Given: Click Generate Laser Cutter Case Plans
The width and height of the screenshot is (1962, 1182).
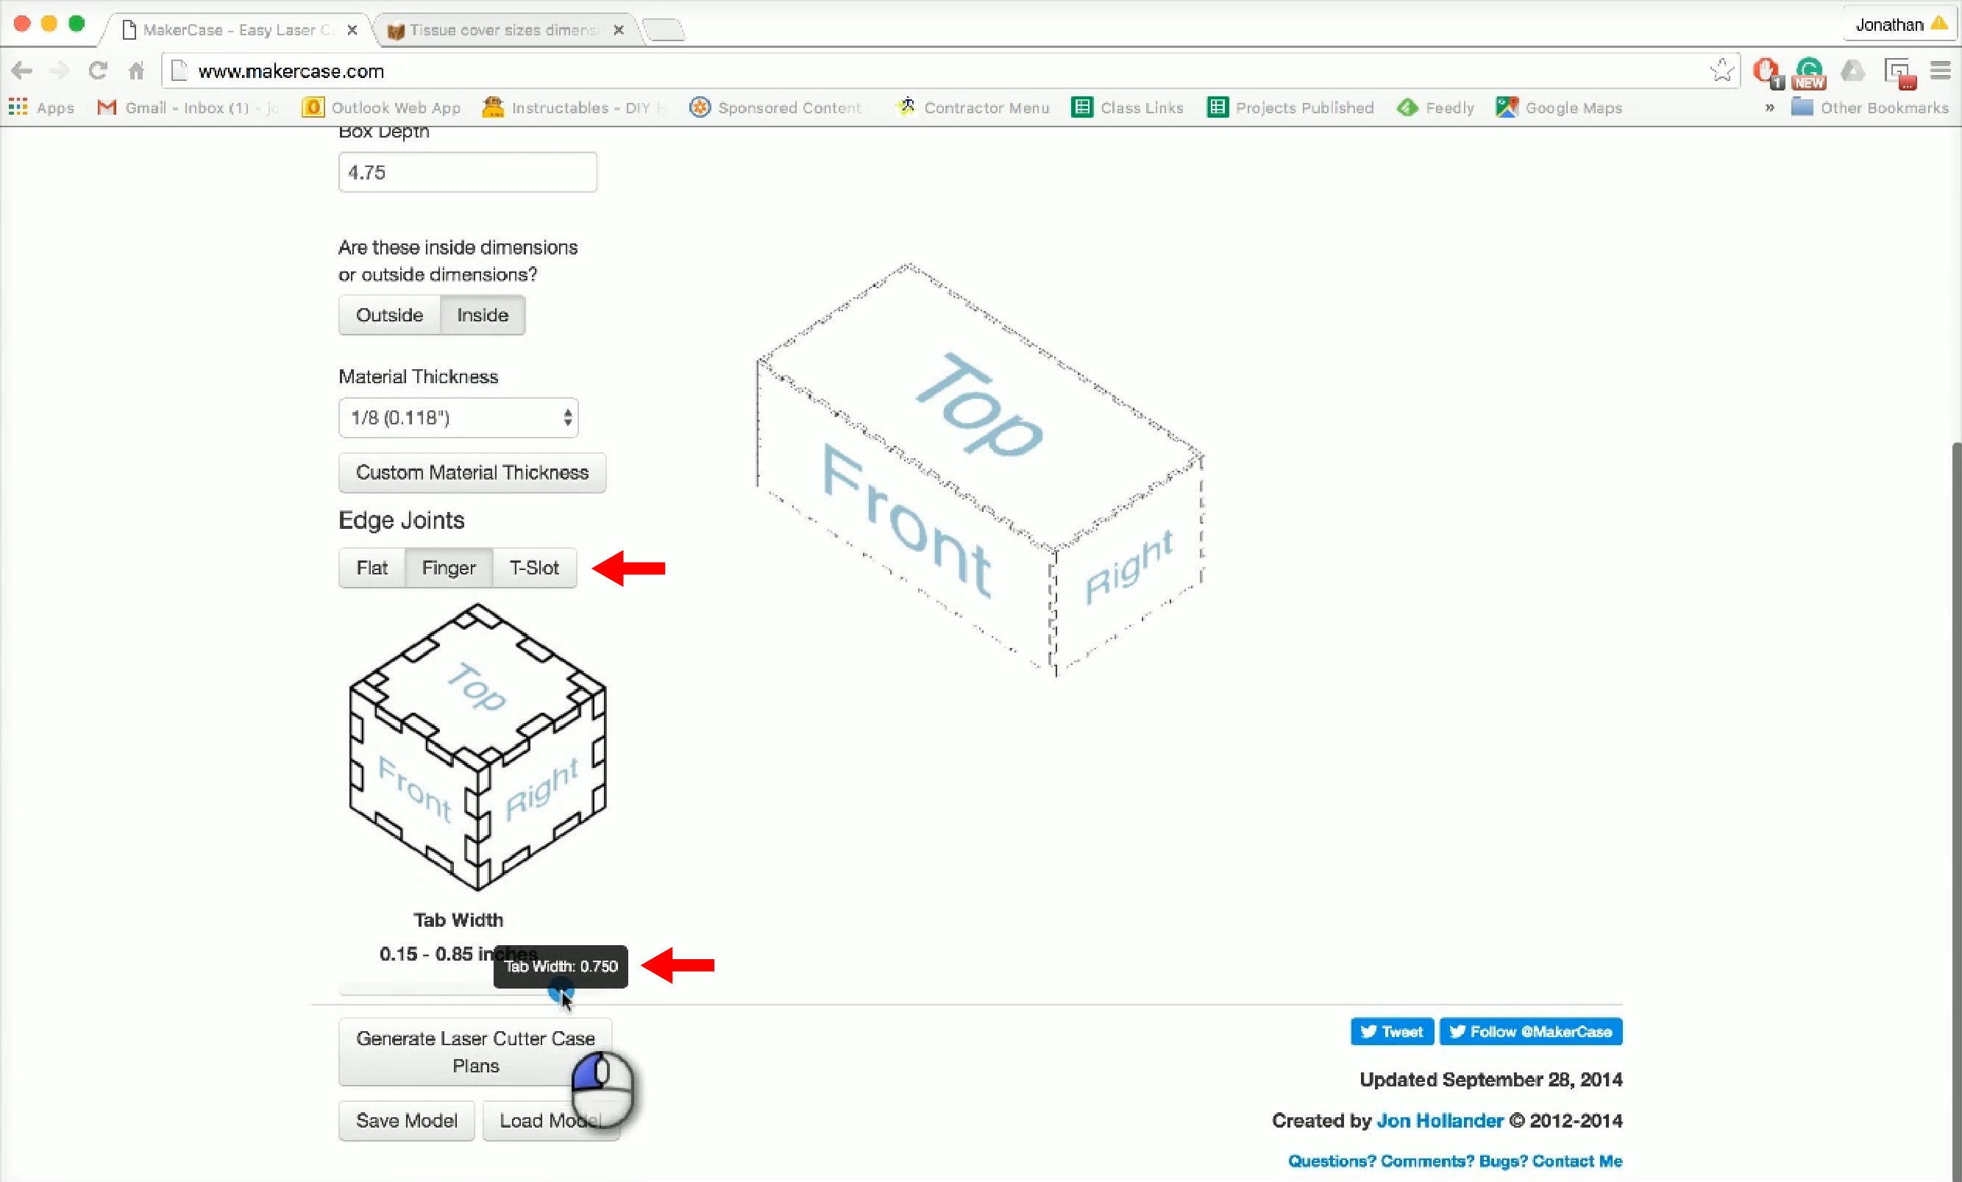Looking at the screenshot, I should click(474, 1053).
